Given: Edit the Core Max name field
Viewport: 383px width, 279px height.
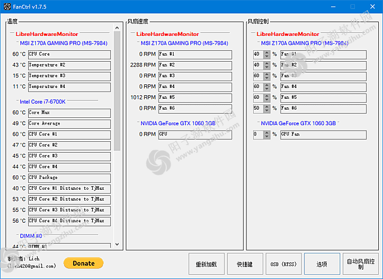Looking at the screenshot, I should click(69, 113).
